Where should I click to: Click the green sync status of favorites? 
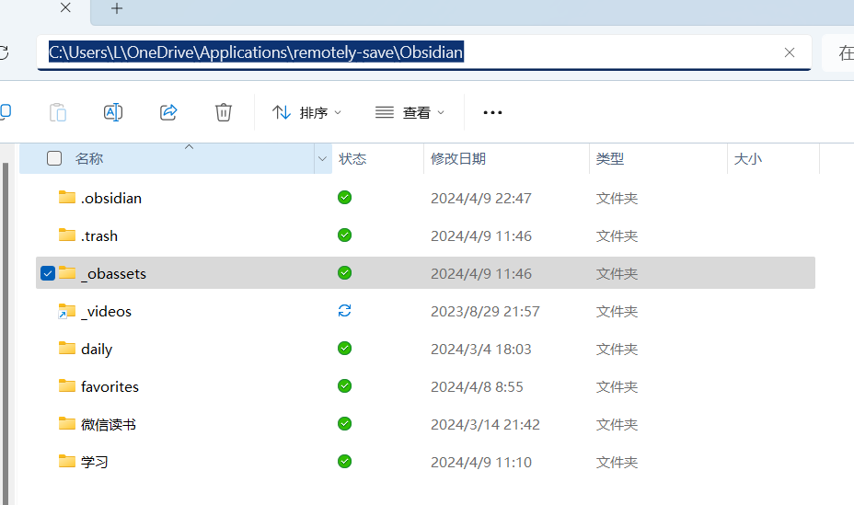tap(344, 386)
